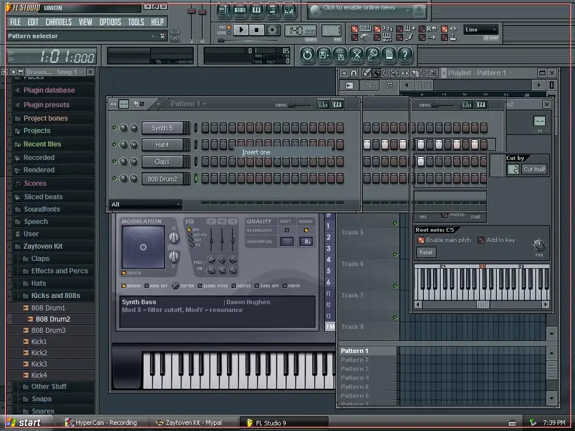This screenshot has height=431, width=575.
Task: Click the stop transport button
Action: coord(257,30)
